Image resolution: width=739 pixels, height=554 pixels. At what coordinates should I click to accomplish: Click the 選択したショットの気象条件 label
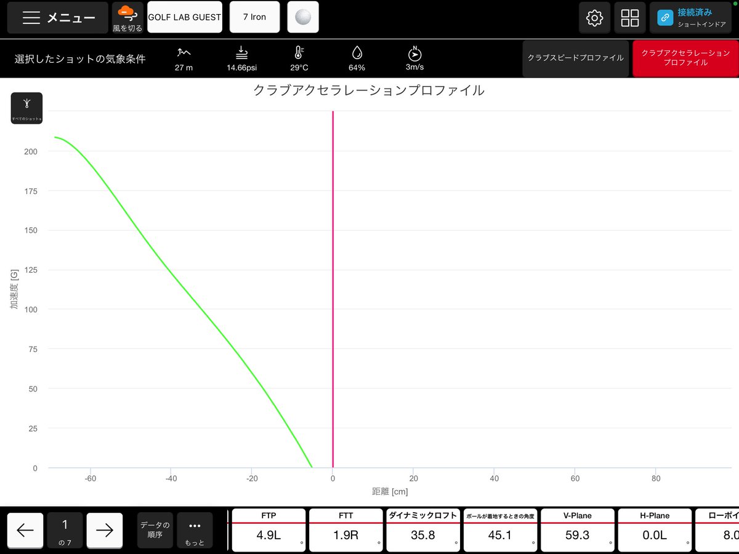pyautogui.click(x=80, y=59)
